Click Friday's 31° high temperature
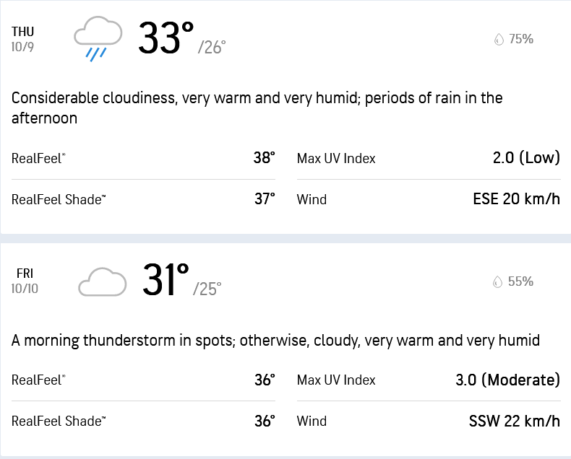 (x=166, y=280)
